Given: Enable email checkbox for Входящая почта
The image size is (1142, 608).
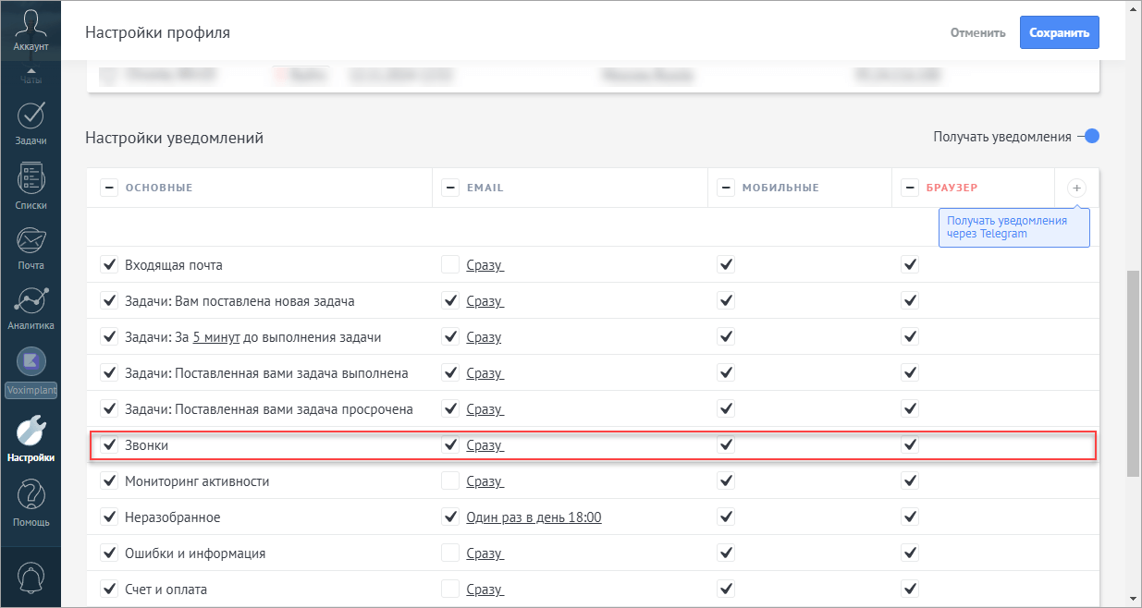Looking at the screenshot, I should (450, 265).
